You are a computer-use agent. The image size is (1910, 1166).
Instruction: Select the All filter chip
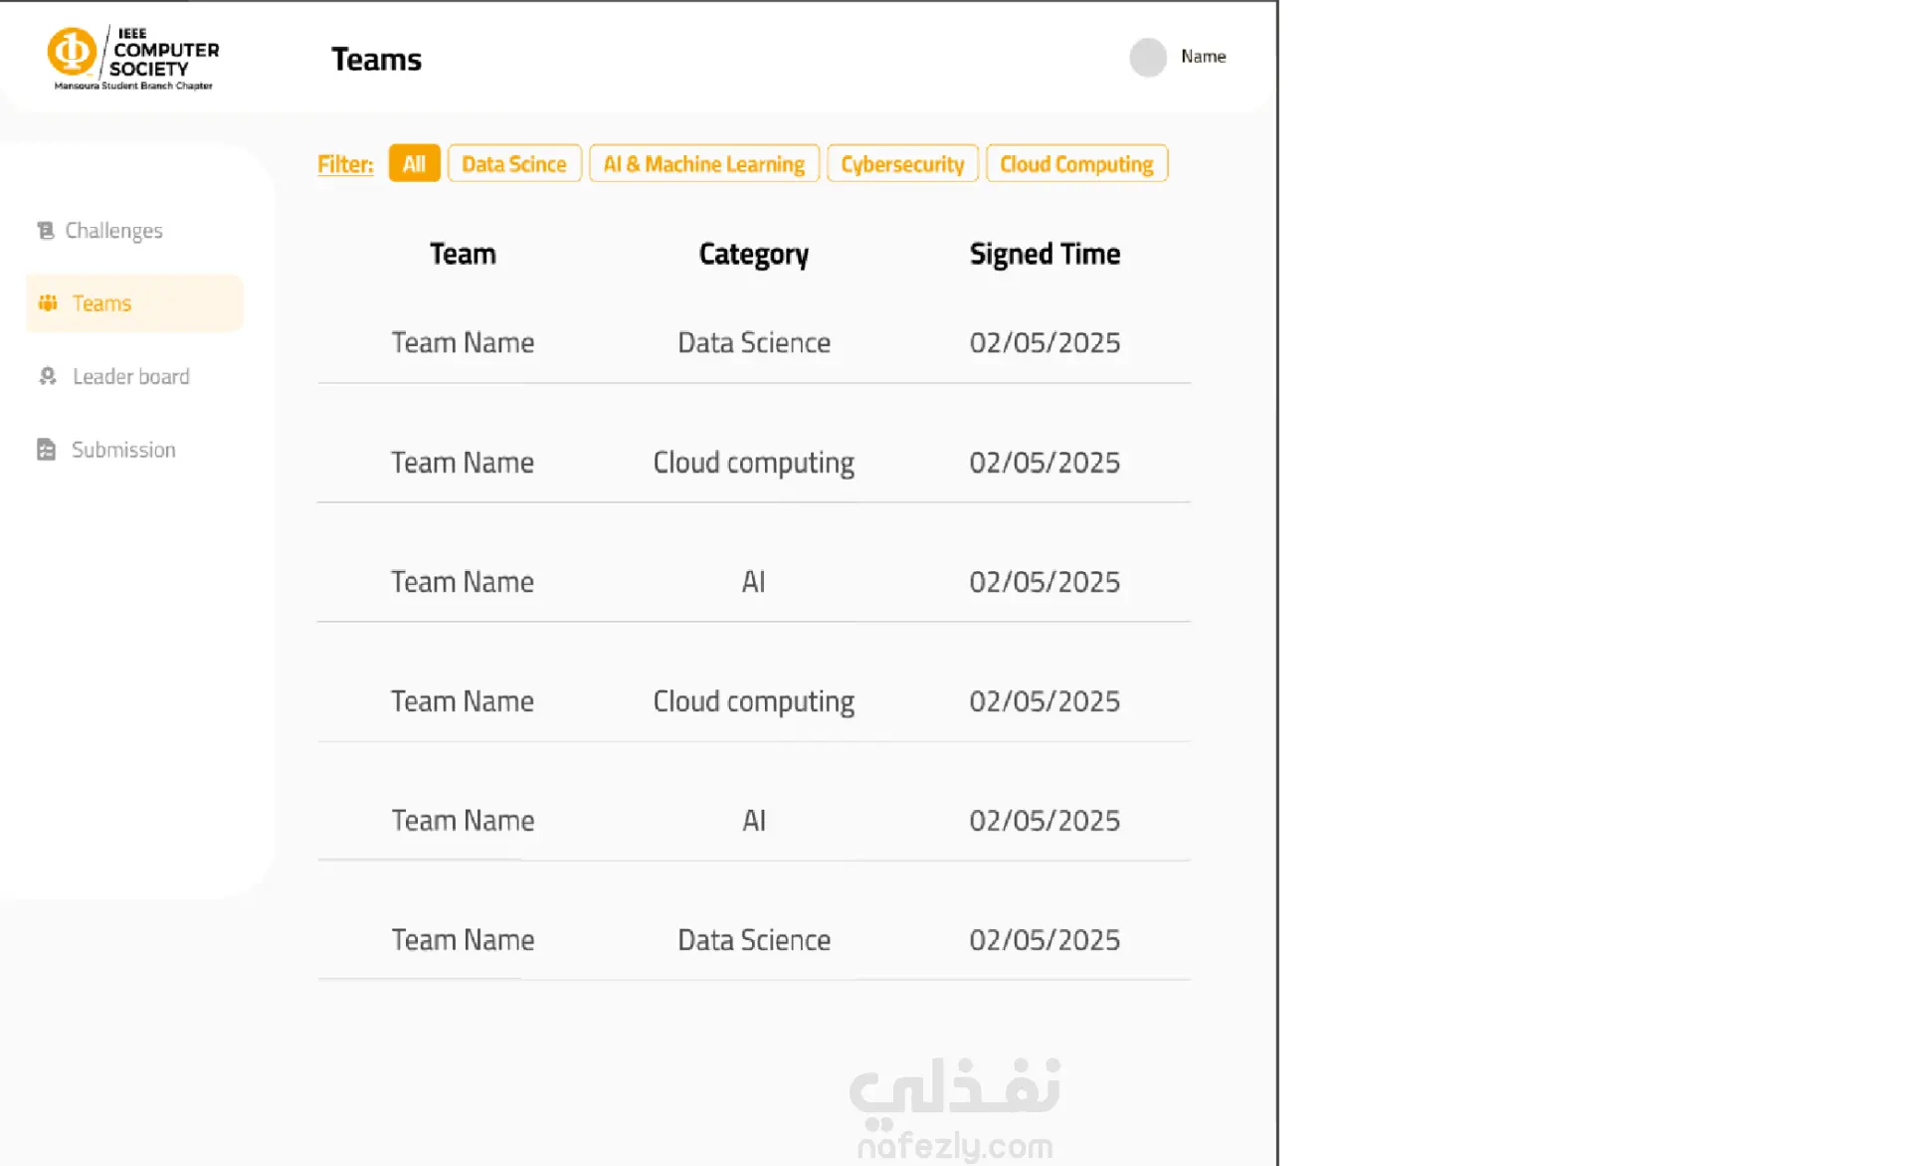414,164
